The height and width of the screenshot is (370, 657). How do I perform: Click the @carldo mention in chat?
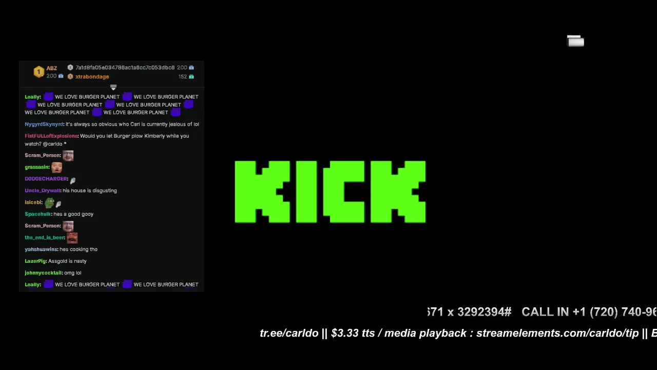(x=53, y=144)
